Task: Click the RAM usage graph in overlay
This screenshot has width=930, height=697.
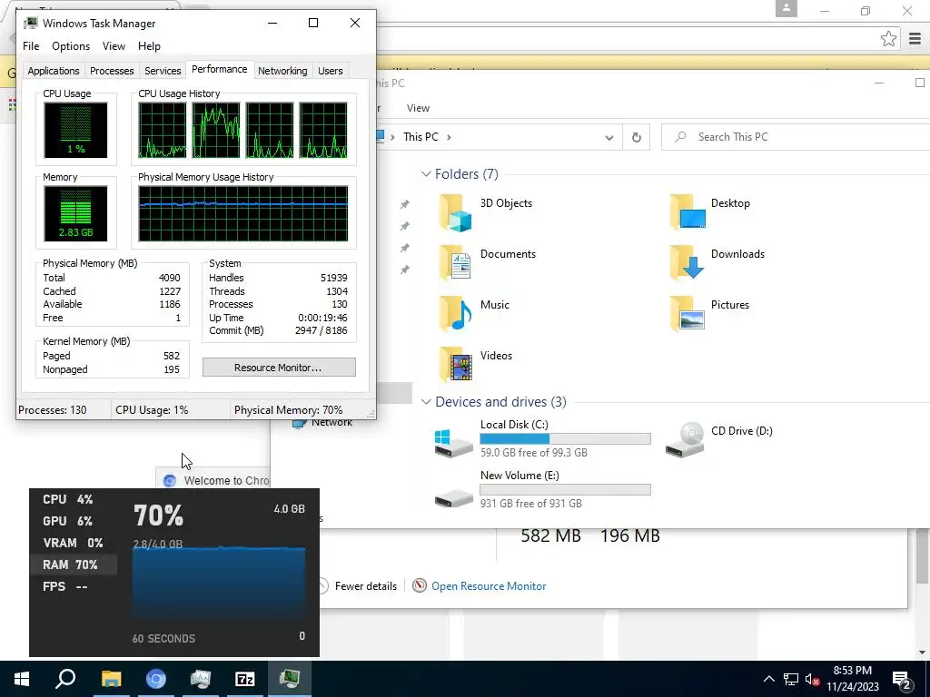Action: coord(219,584)
